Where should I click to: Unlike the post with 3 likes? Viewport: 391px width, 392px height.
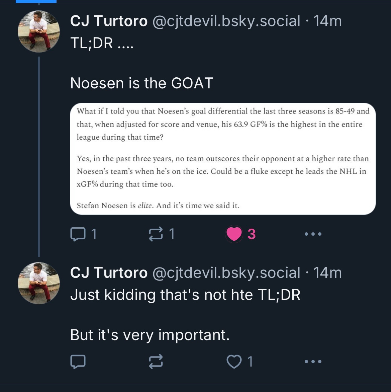(234, 234)
